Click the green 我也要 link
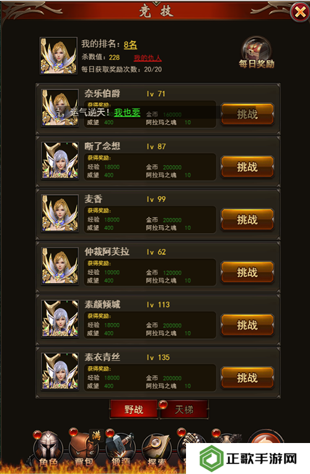This screenshot has width=310, height=474. pos(127,112)
